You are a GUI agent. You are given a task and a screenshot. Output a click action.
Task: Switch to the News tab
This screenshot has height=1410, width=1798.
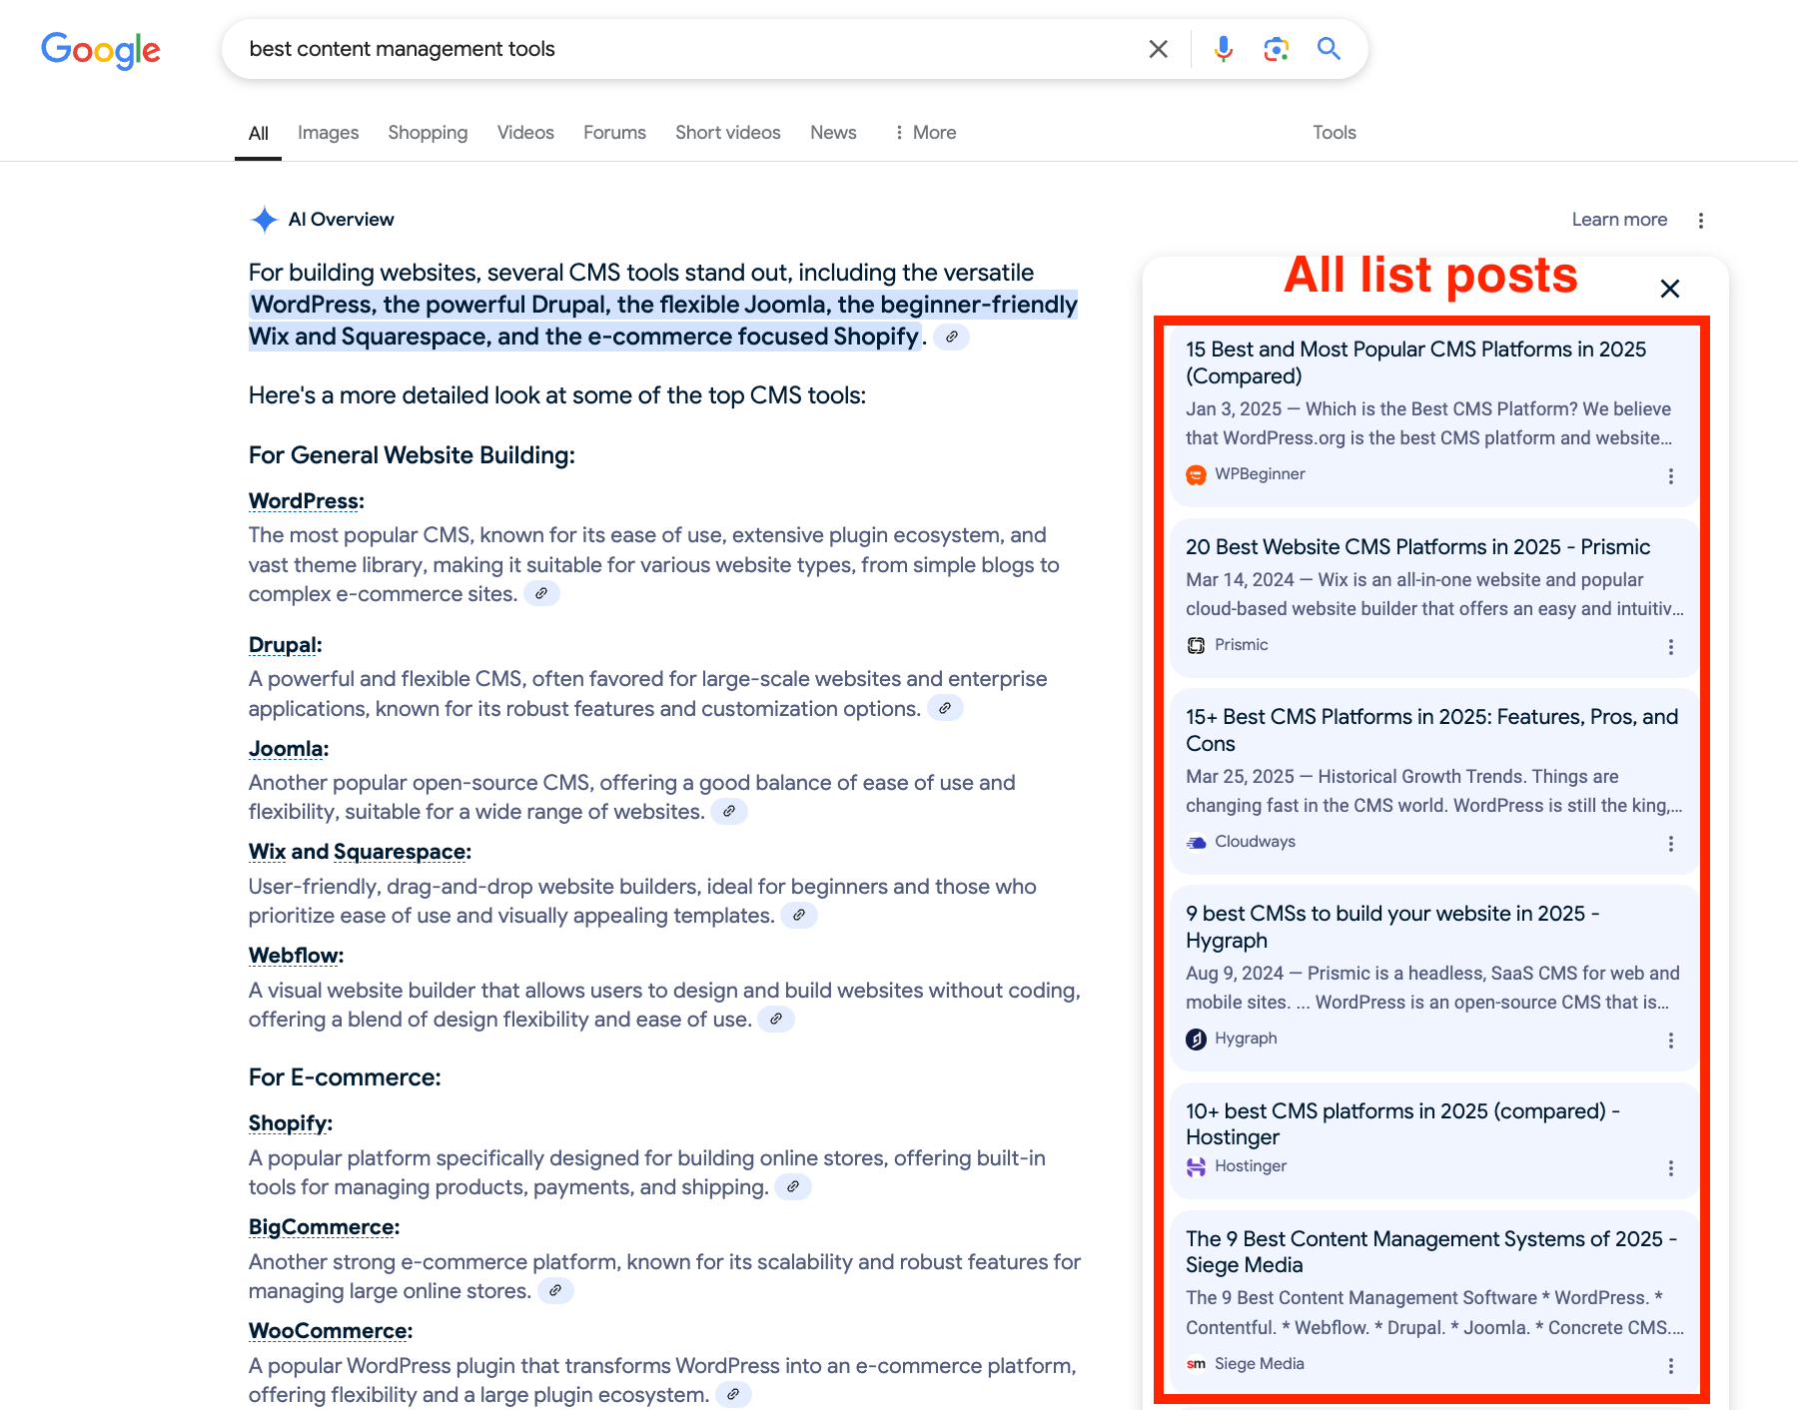(x=833, y=133)
